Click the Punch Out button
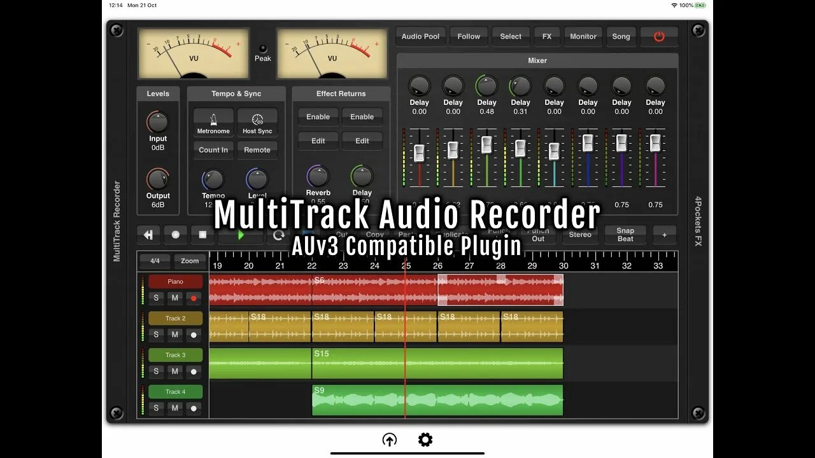This screenshot has height=458, width=815. [538, 235]
